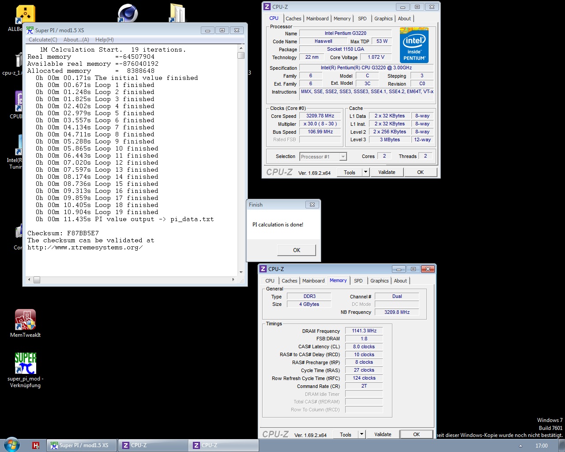The height and width of the screenshot is (452, 565).
Task: Expand Tools dropdown arrow in top CPU-Z
Action: pos(365,172)
